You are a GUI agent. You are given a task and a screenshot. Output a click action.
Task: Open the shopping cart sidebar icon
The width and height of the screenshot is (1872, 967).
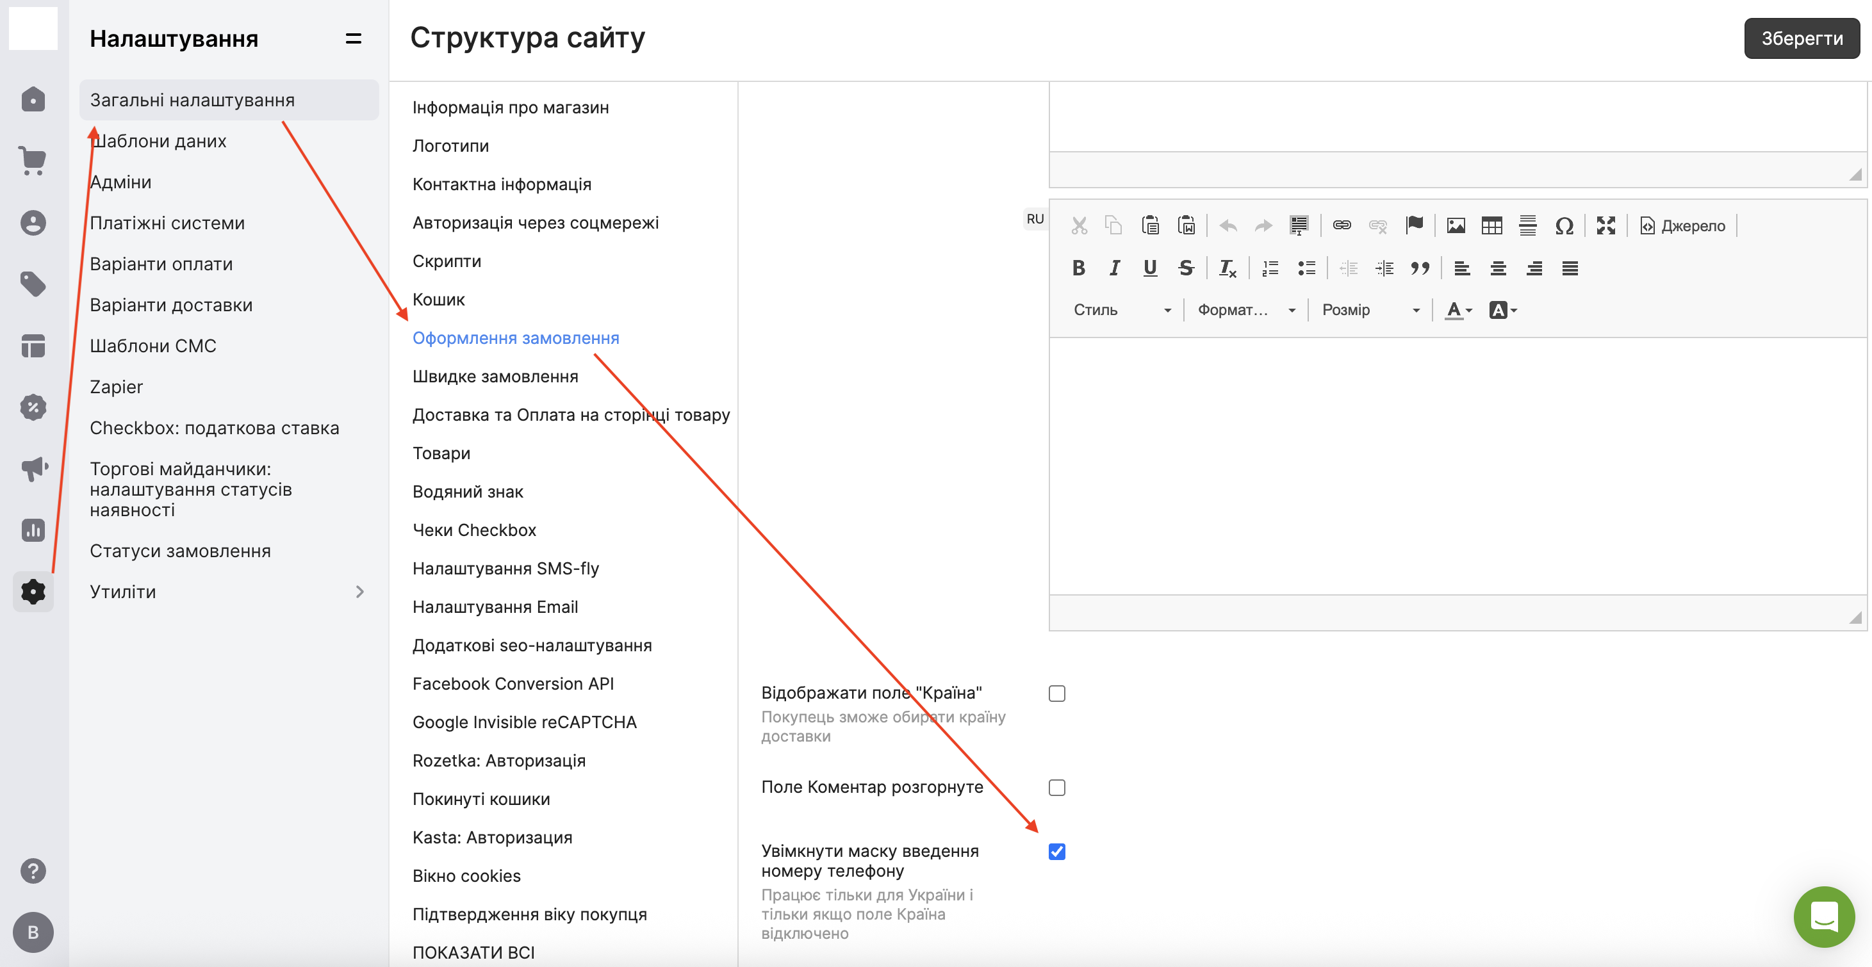pos(33,161)
